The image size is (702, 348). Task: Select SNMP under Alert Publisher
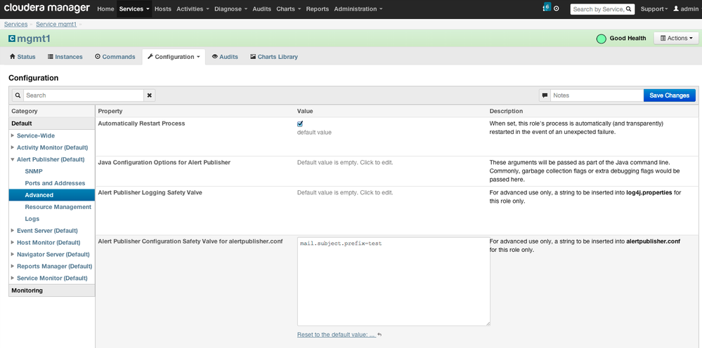pyautogui.click(x=33, y=171)
